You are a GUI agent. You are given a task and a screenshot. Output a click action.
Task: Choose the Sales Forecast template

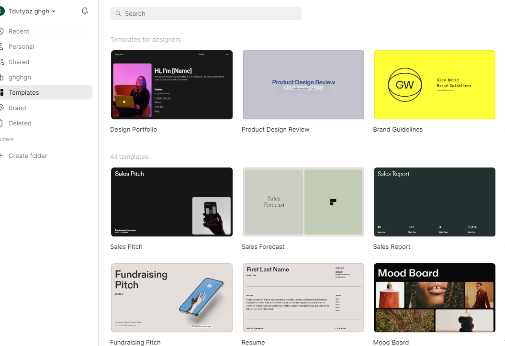tap(303, 201)
